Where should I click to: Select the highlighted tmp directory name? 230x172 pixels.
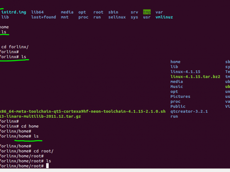[147, 12]
